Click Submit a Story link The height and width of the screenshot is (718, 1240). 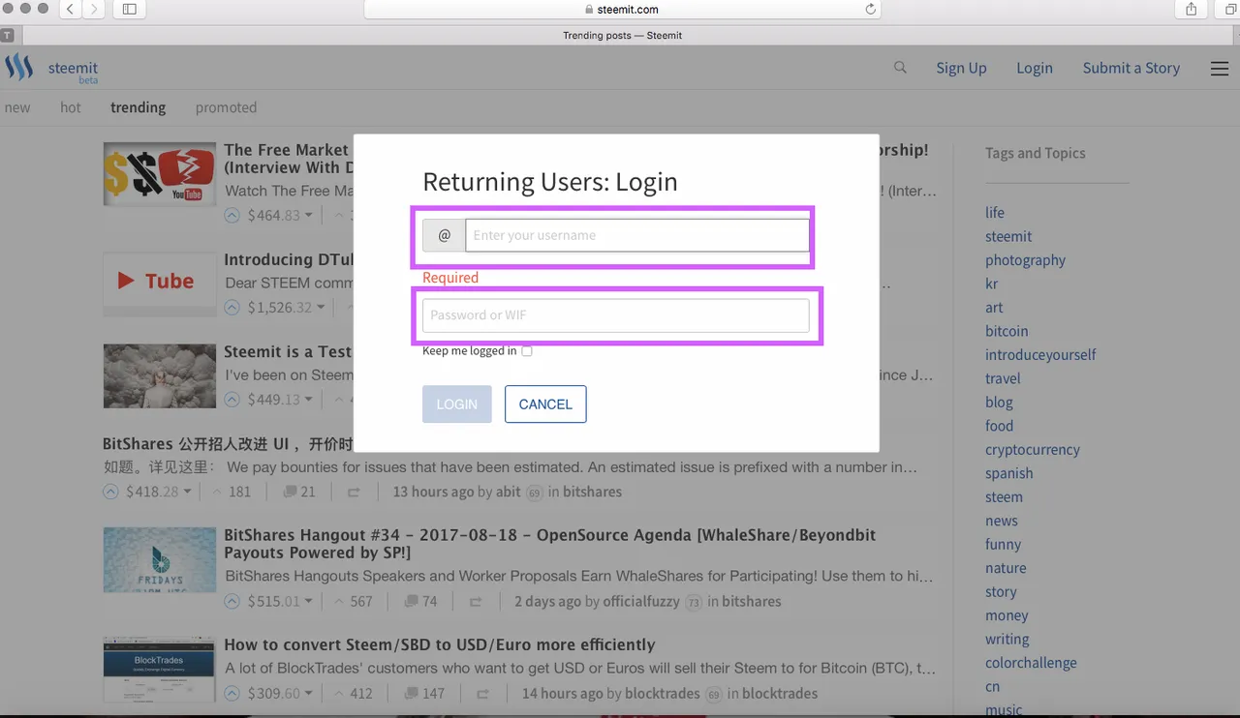tap(1131, 68)
